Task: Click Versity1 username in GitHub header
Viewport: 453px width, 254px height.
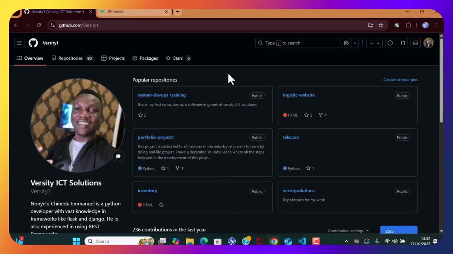Action: (50, 43)
